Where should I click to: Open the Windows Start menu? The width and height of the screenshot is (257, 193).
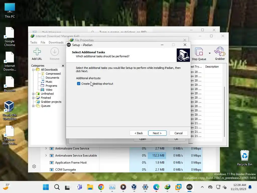click(46, 187)
